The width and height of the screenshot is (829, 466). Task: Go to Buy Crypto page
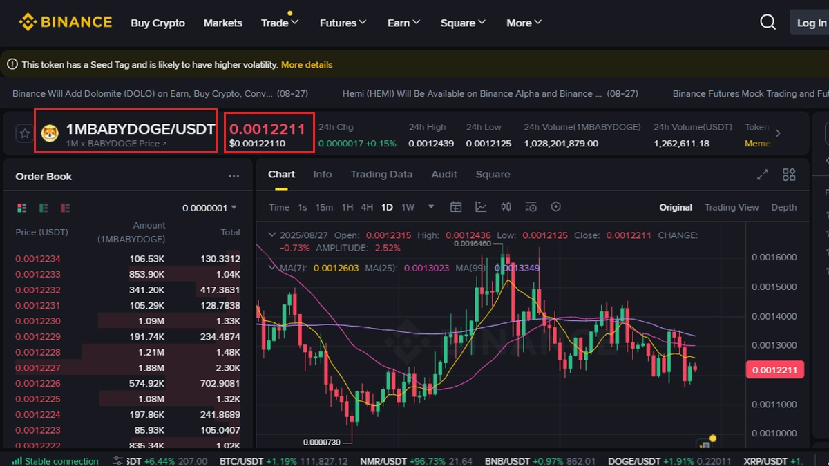pyautogui.click(x=158, y=23)
